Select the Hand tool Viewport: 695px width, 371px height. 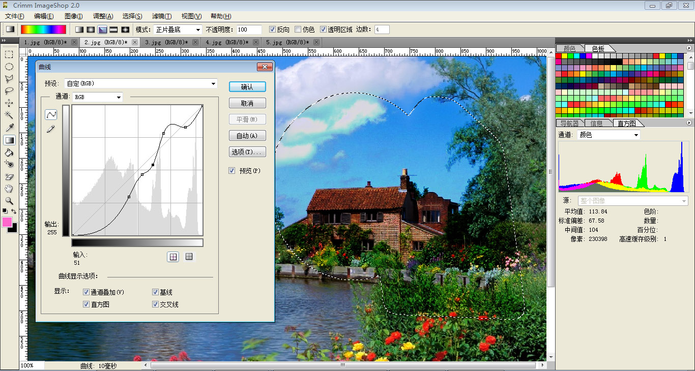(9, 189)
